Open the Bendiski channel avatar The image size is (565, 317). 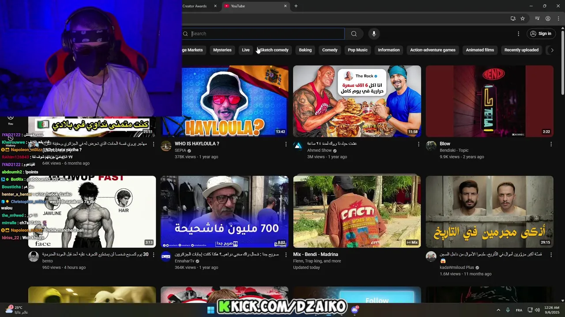[x=431, y=146]
